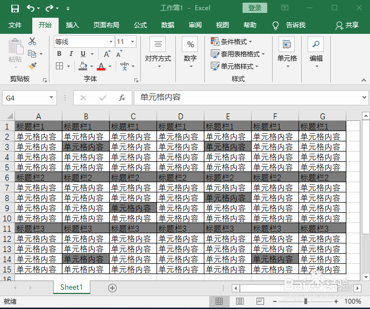Switch to the 审阅 Review tab
The image size is (370, 309).
(195, 25)
